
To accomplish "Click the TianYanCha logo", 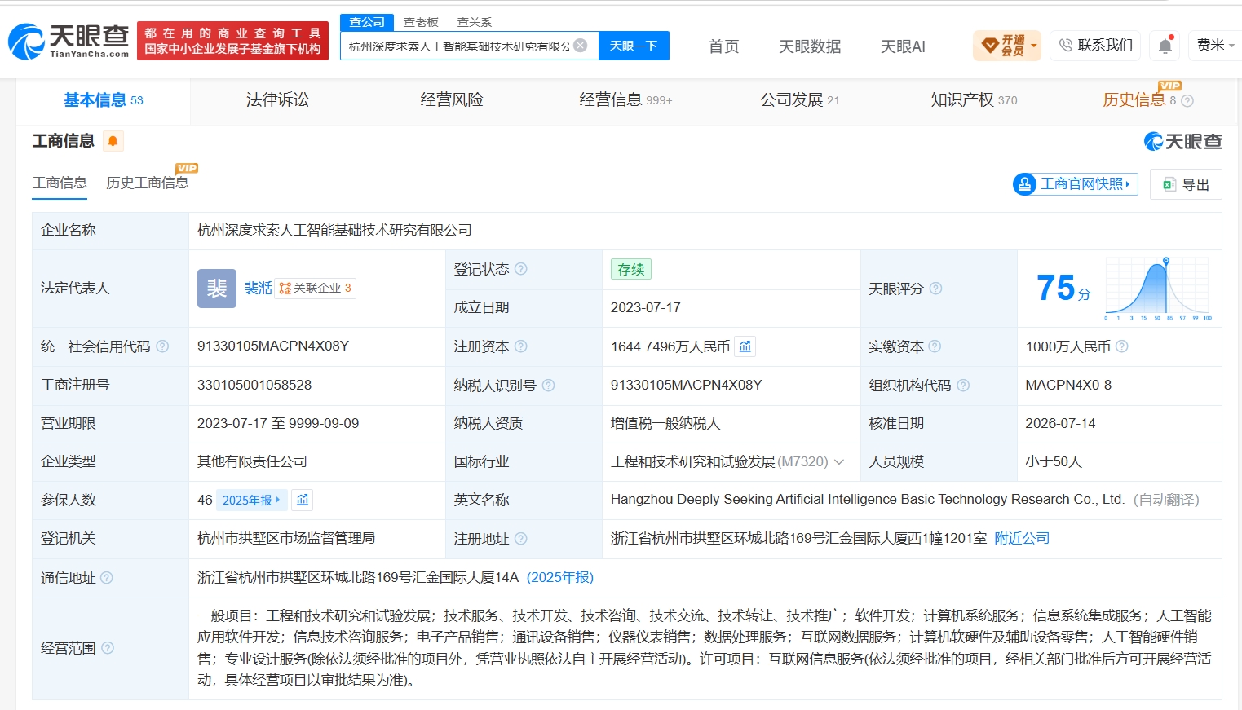I will (69, 42).
